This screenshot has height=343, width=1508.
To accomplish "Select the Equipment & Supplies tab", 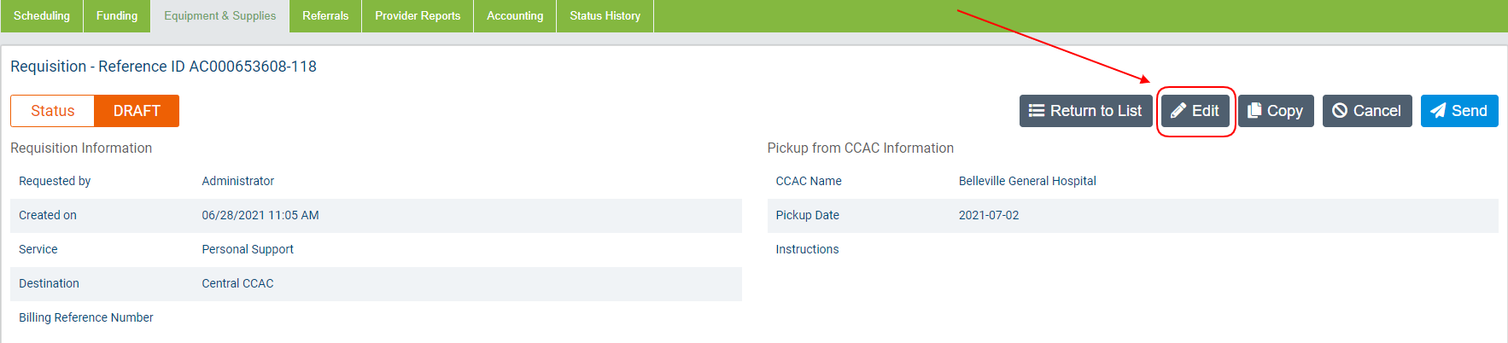I will (220, 16).
